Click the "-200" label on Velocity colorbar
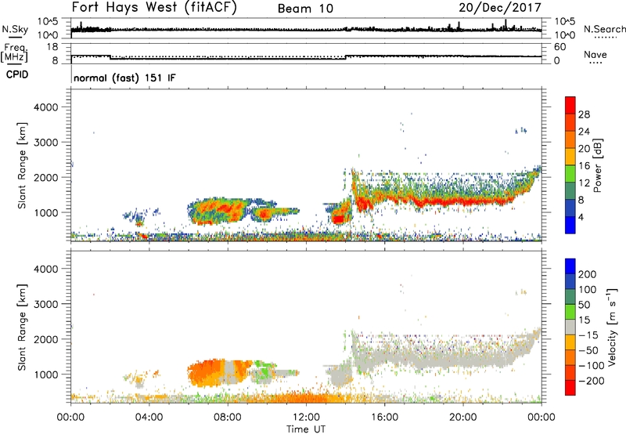626x434 pixels. 591,381
